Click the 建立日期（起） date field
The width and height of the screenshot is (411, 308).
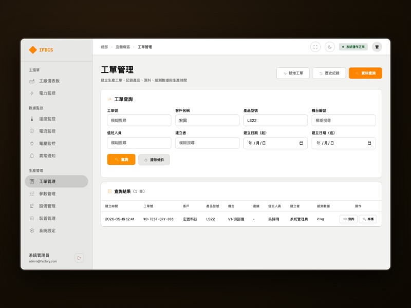point(275,143)
